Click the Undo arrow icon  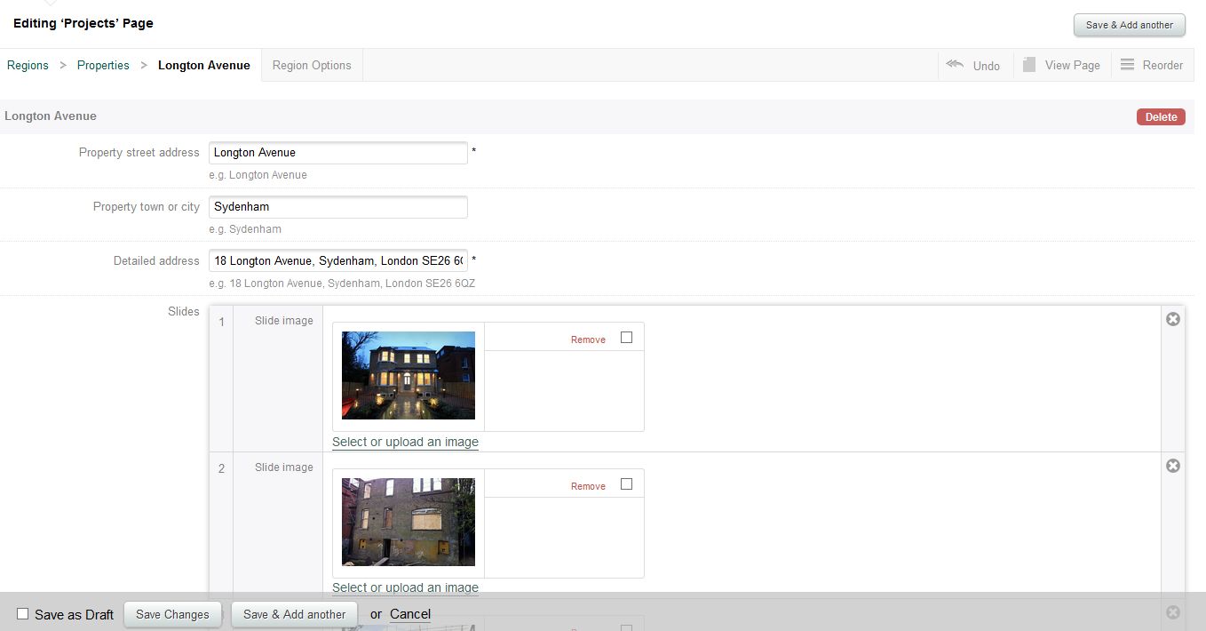[955, 64]
